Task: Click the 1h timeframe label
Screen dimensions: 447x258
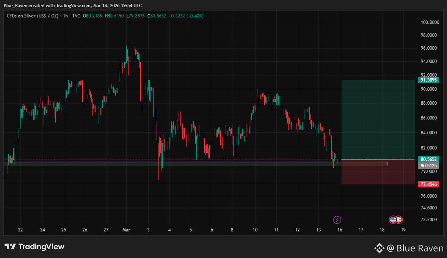Action: pos(65,16)
